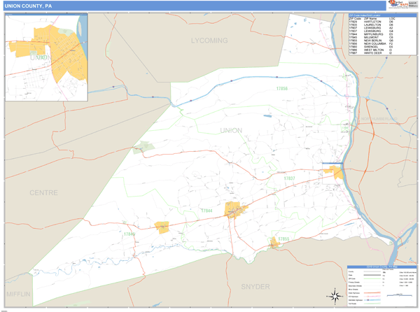
Task: Click the UNION COUNTY, PA title
Action: pyautogui.click(x=28, y=6)
